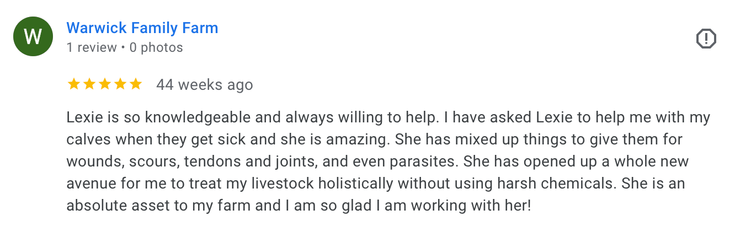Click the fourth rating star
Screen dimensions: 735x226
click(x=120, y=84)
